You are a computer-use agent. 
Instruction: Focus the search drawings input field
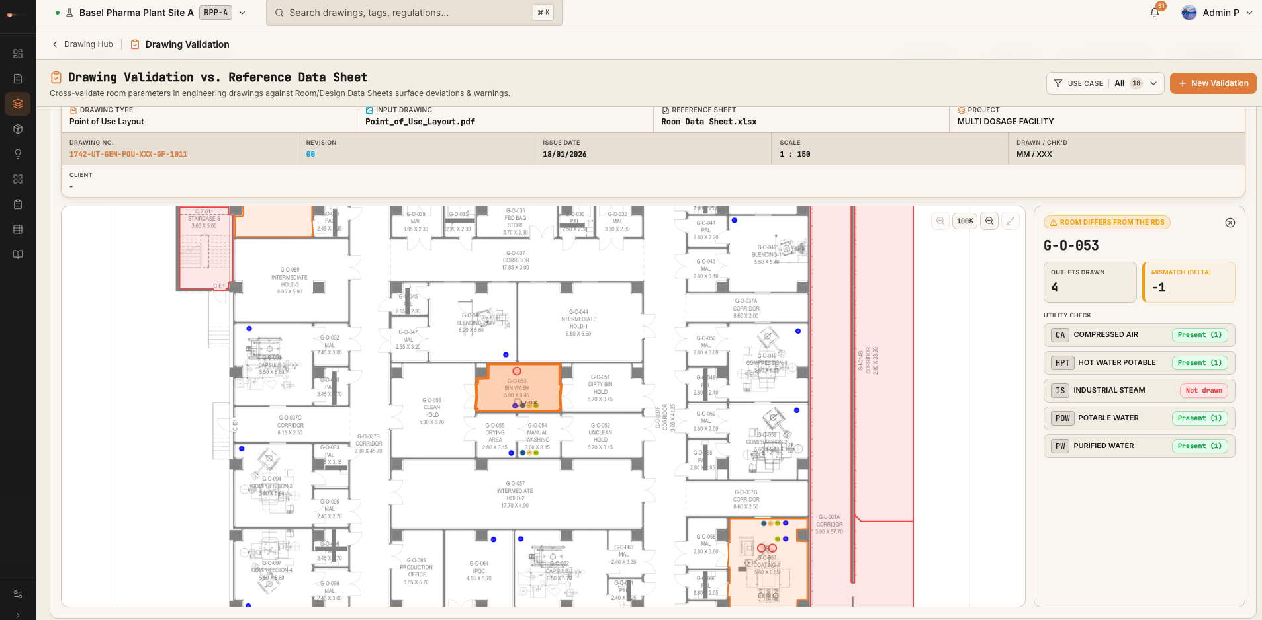[414, 13]
